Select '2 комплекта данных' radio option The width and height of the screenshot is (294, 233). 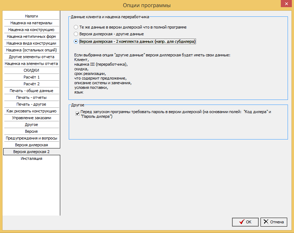[x=76, y=41]
